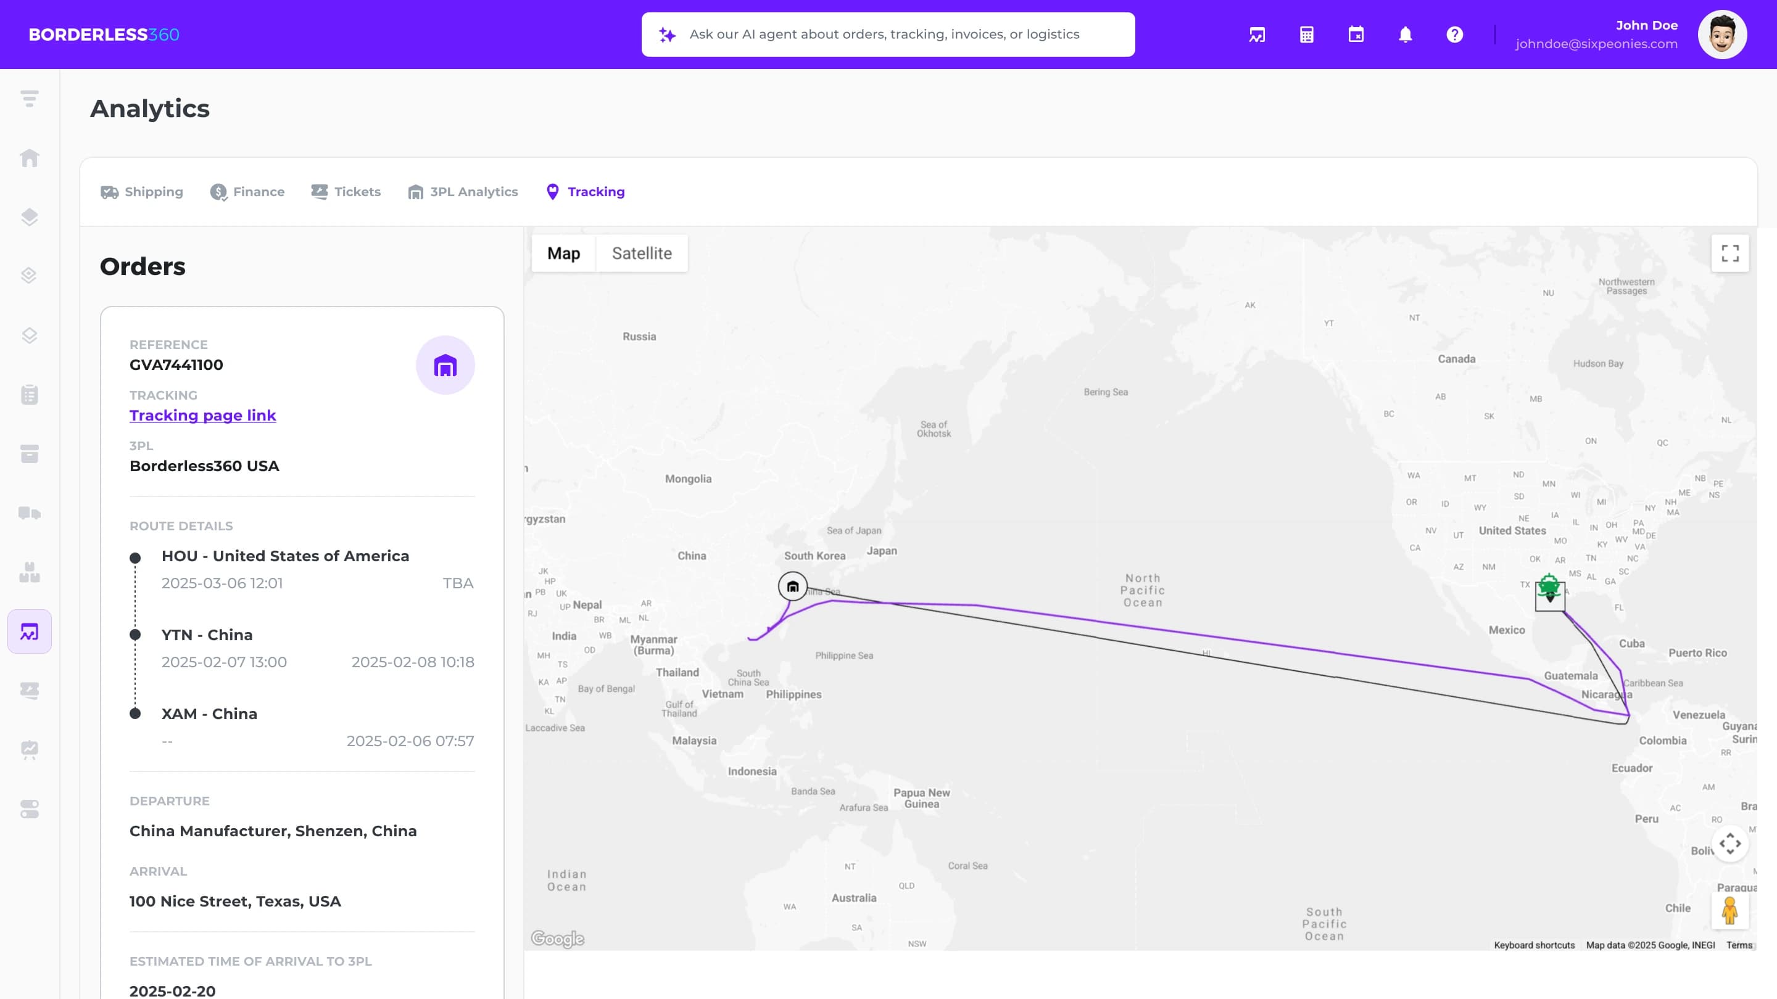Click the XAM - China route stop
The image size is (1777, 999).
tap(209, 713)
